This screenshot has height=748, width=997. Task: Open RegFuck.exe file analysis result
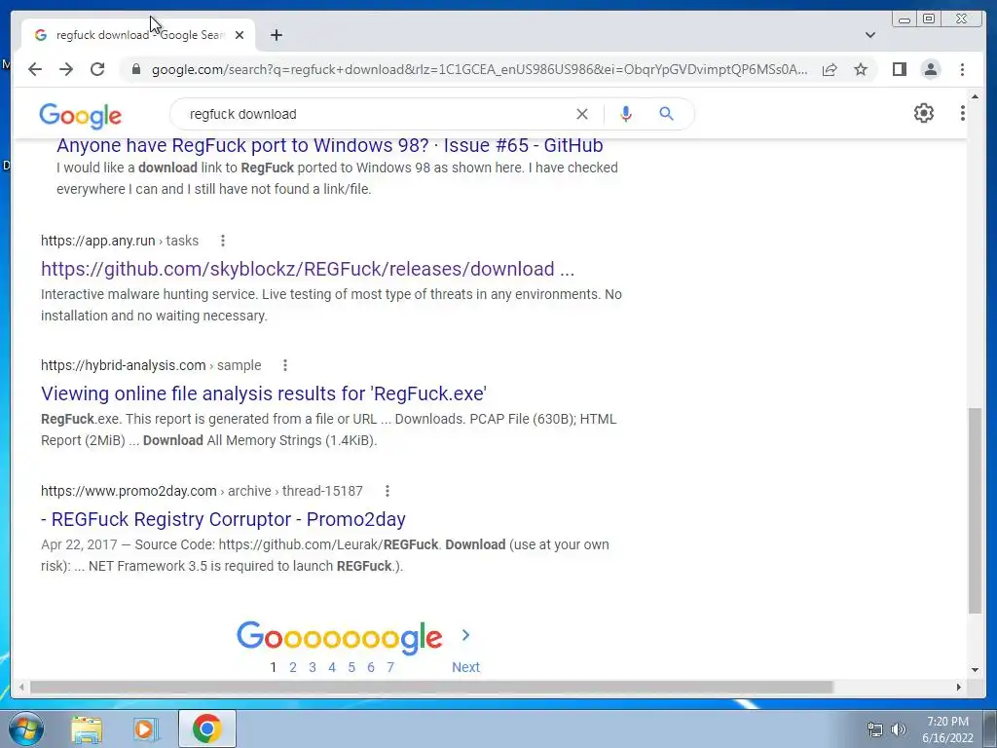click(264, 393)
